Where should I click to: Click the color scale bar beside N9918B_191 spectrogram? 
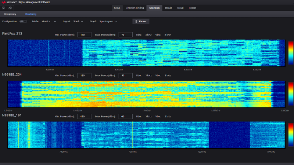pyautogui.click(x=291, y=135)
